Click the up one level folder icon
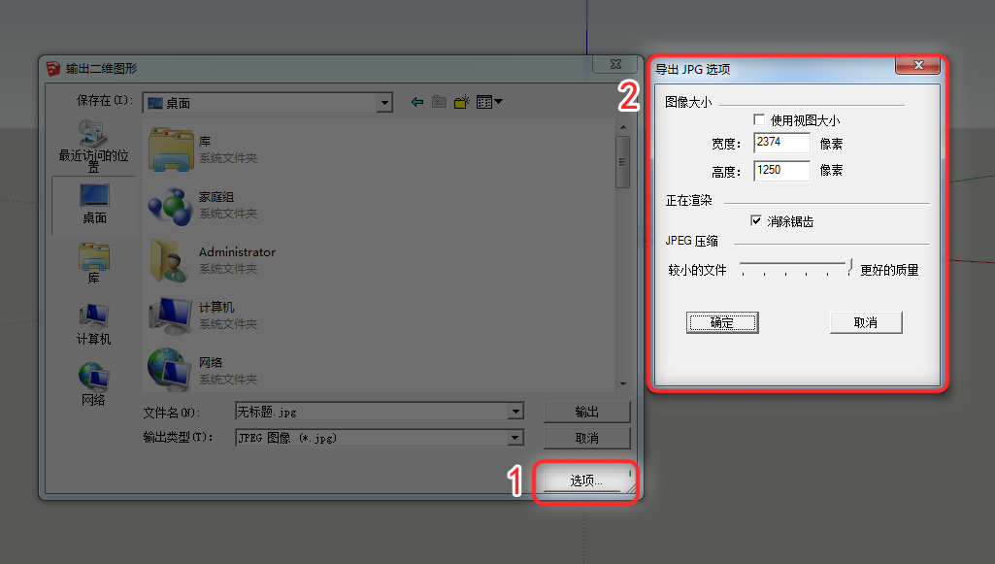The width and height of the screenshot is (995, 564). tap(439, 102)
